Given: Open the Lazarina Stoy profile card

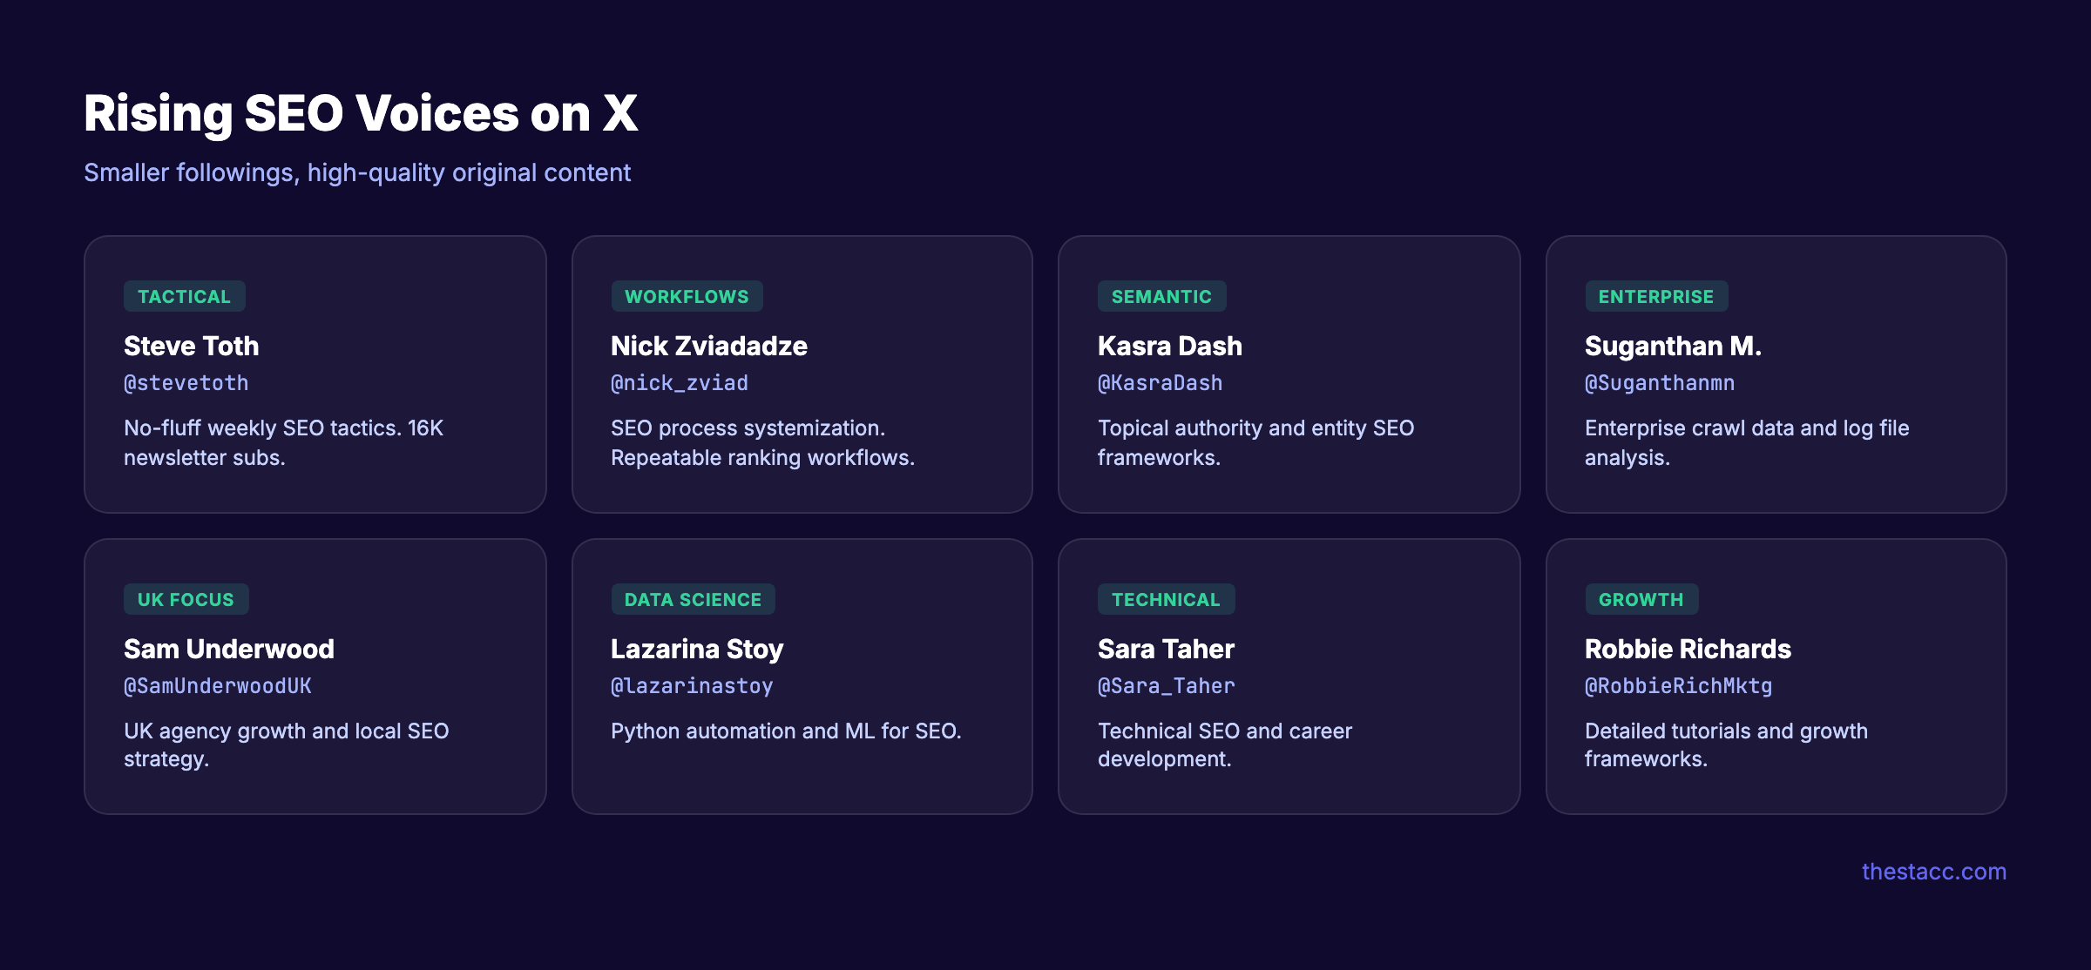Looking at the screenshot, I should pos(802,676).
